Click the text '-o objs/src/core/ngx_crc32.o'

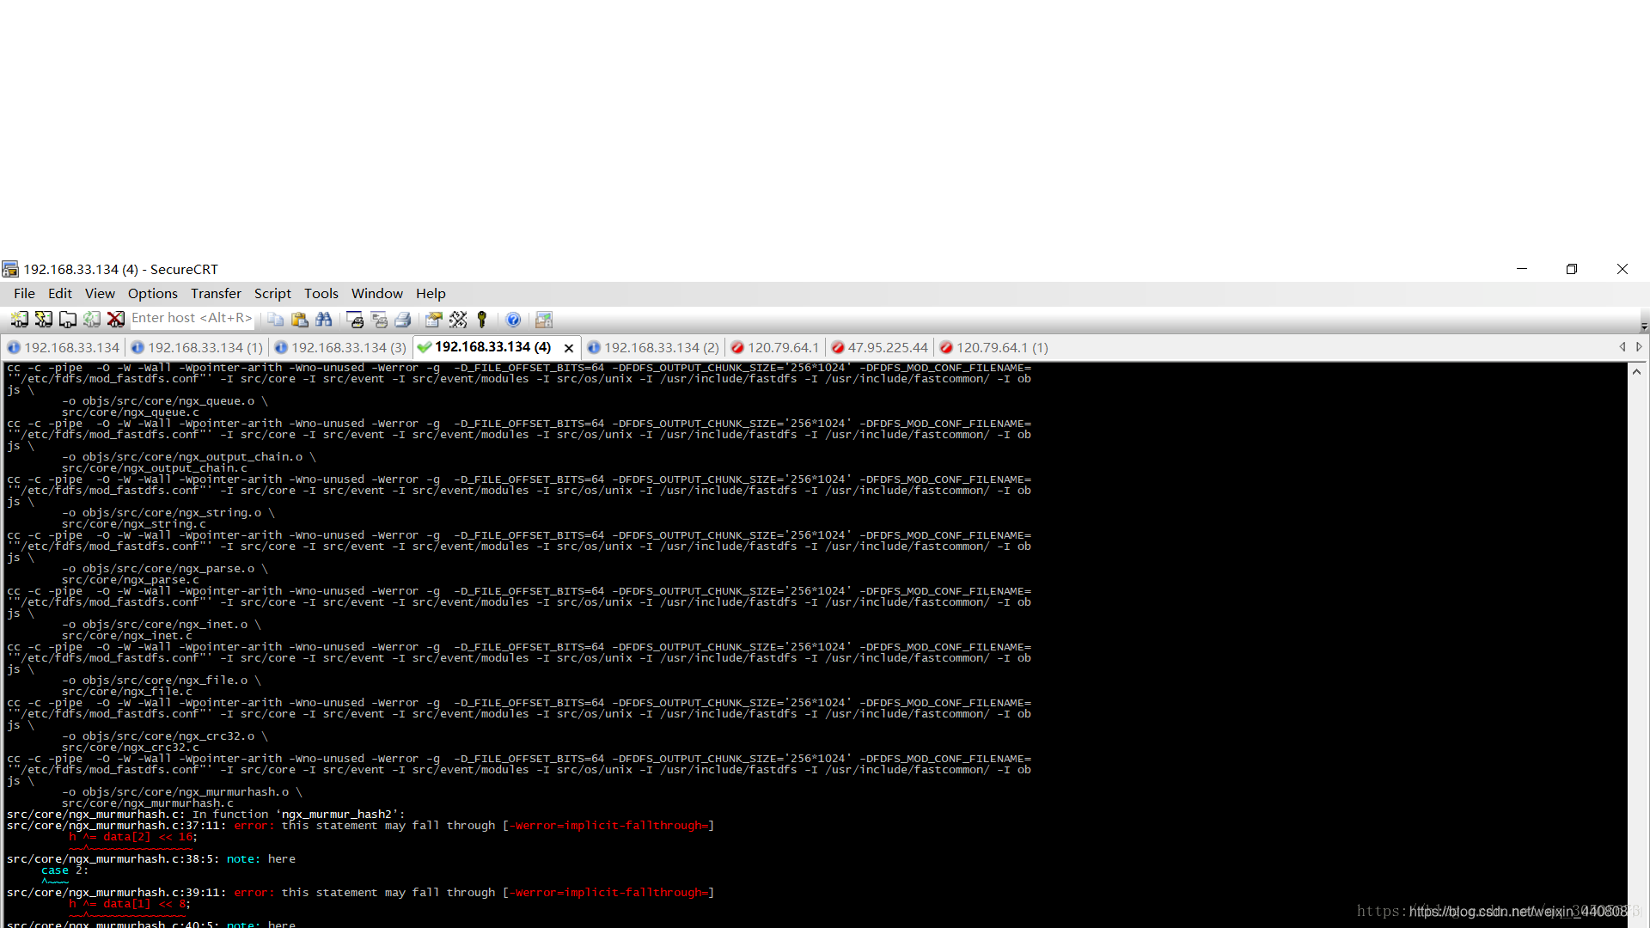click(x=158, y=736)
